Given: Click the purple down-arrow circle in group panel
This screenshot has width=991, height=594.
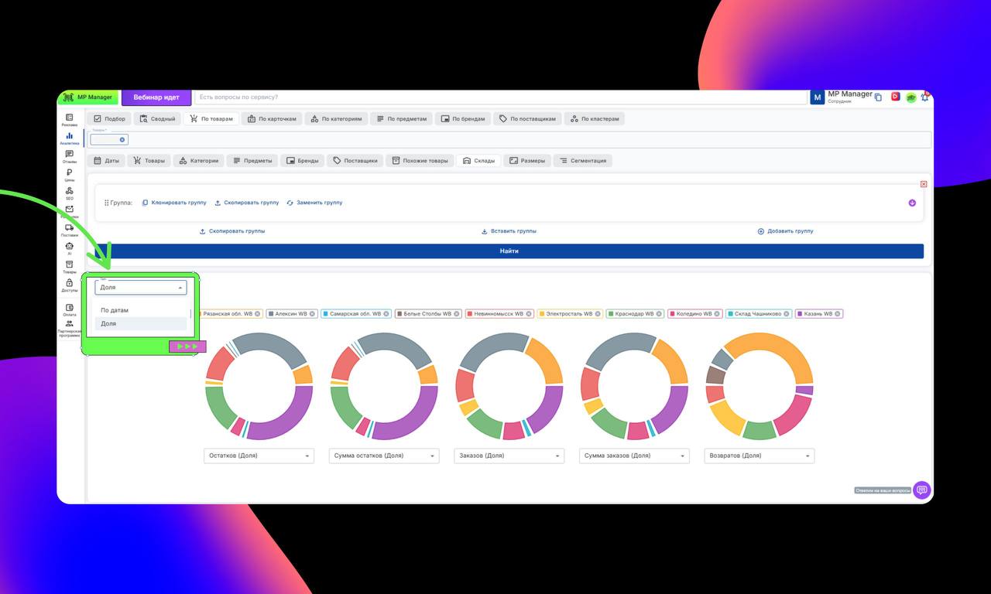Looking at the screenshot, I should [912, 203].
